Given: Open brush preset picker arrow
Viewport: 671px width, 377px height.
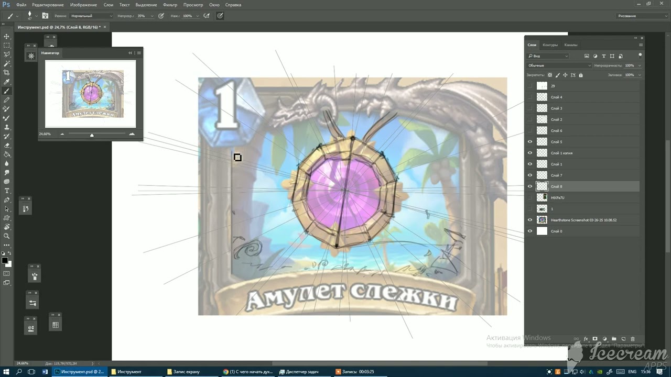Looking at the screenshot, I should 36,16.
